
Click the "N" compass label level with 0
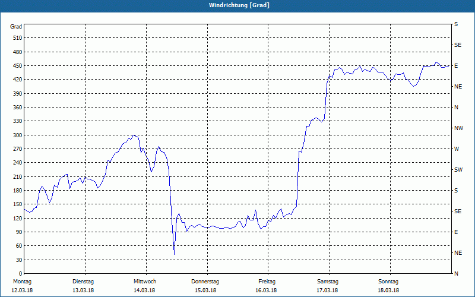coord(456,274)
